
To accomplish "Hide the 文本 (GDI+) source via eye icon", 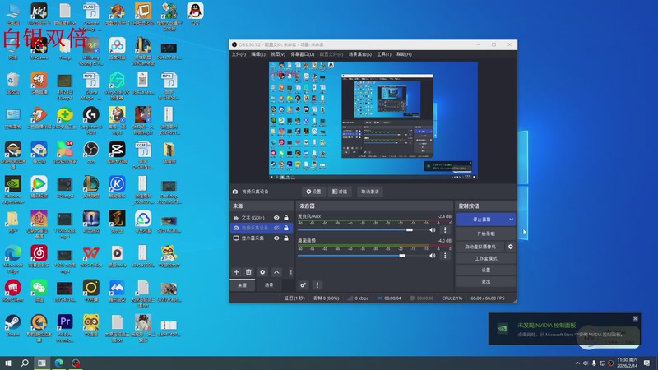I will tap(276, 218).
